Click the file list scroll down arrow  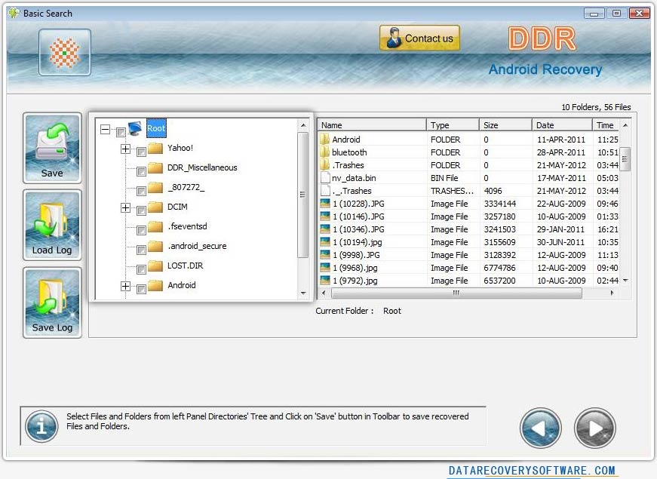pyautogui.click(x=625, y=281)
